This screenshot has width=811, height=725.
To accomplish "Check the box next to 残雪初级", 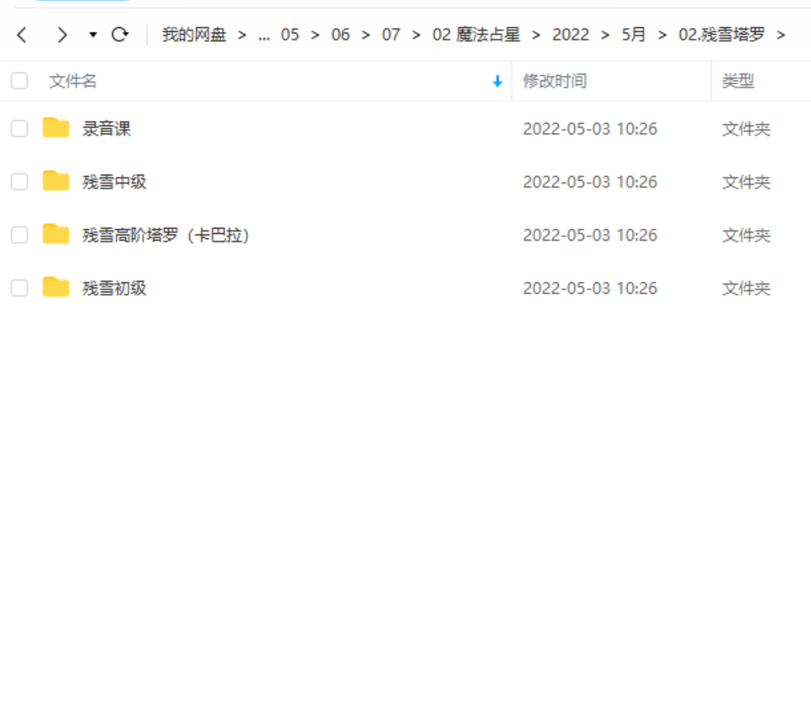I will click(x=19, y=288).
